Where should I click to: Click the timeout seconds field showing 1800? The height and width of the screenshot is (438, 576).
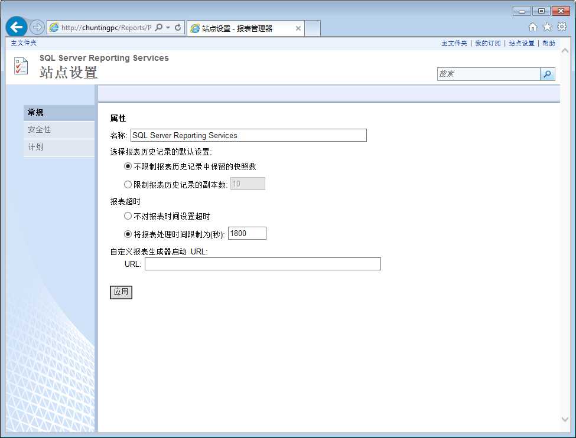(x=247, y=233)
